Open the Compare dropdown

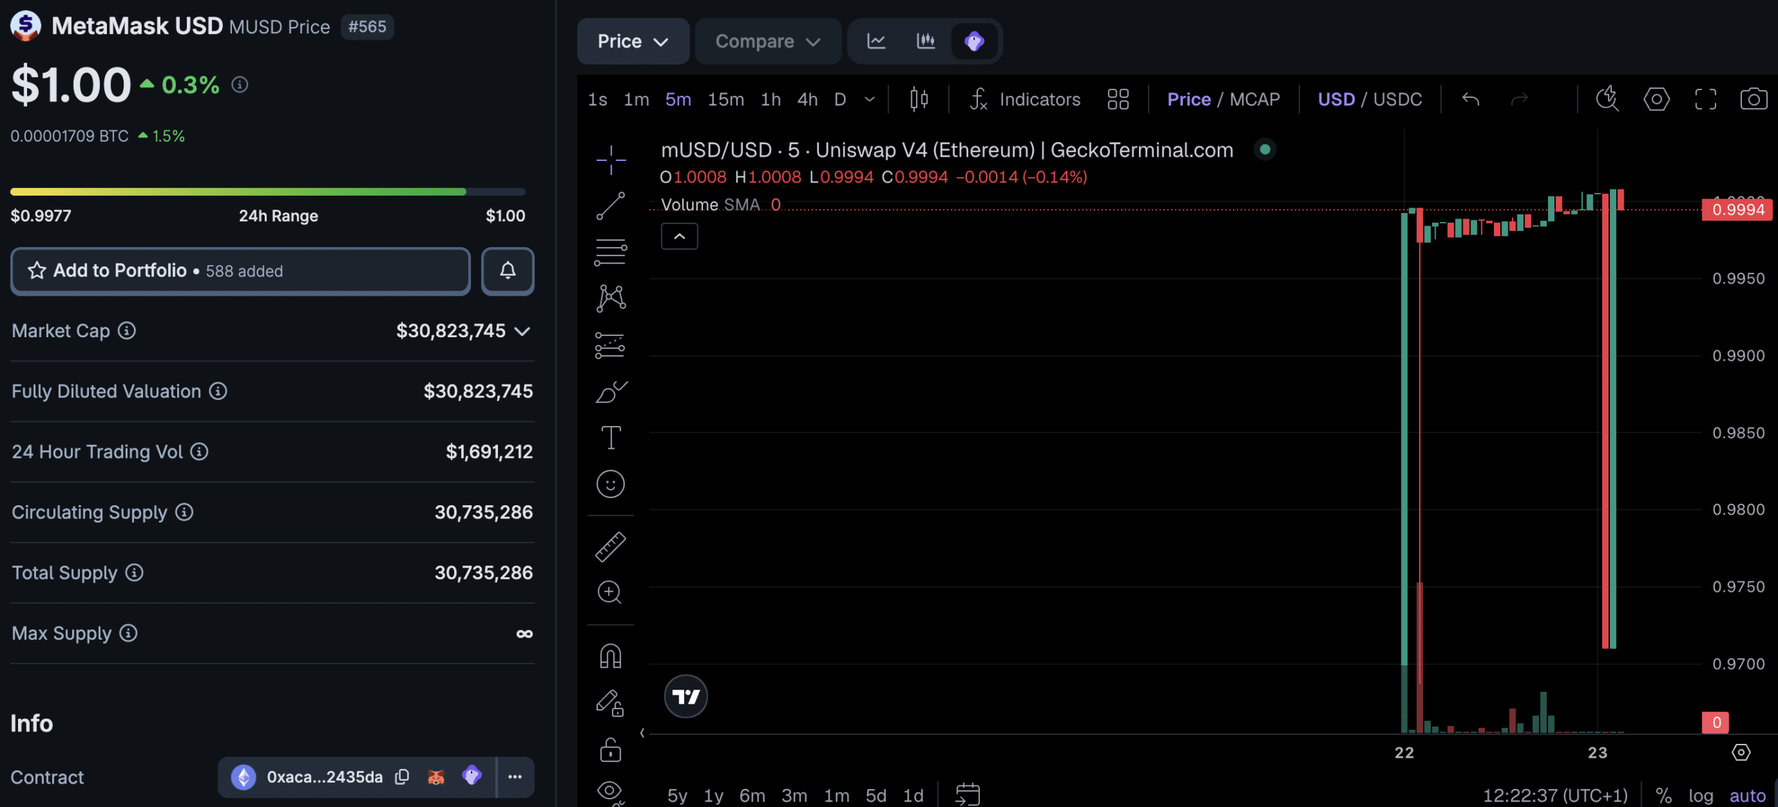coord(768,41)
